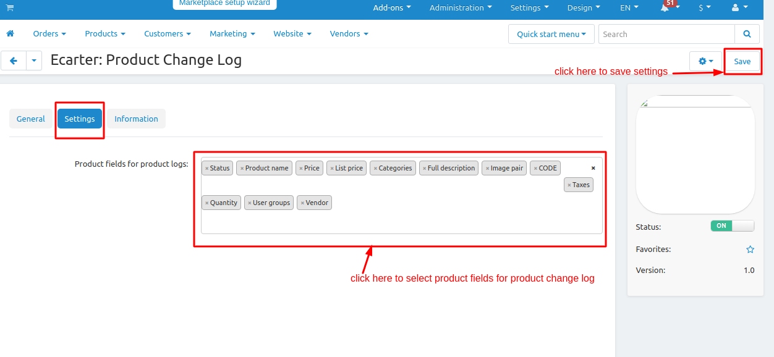Open the Products menu
The height and width of the screenshot is (357, 774).
105,34
